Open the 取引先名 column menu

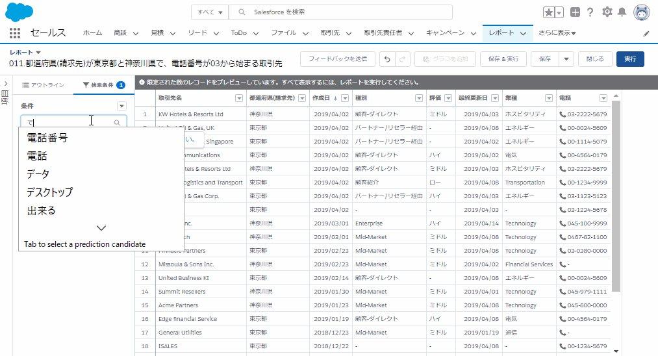point(239,98)
